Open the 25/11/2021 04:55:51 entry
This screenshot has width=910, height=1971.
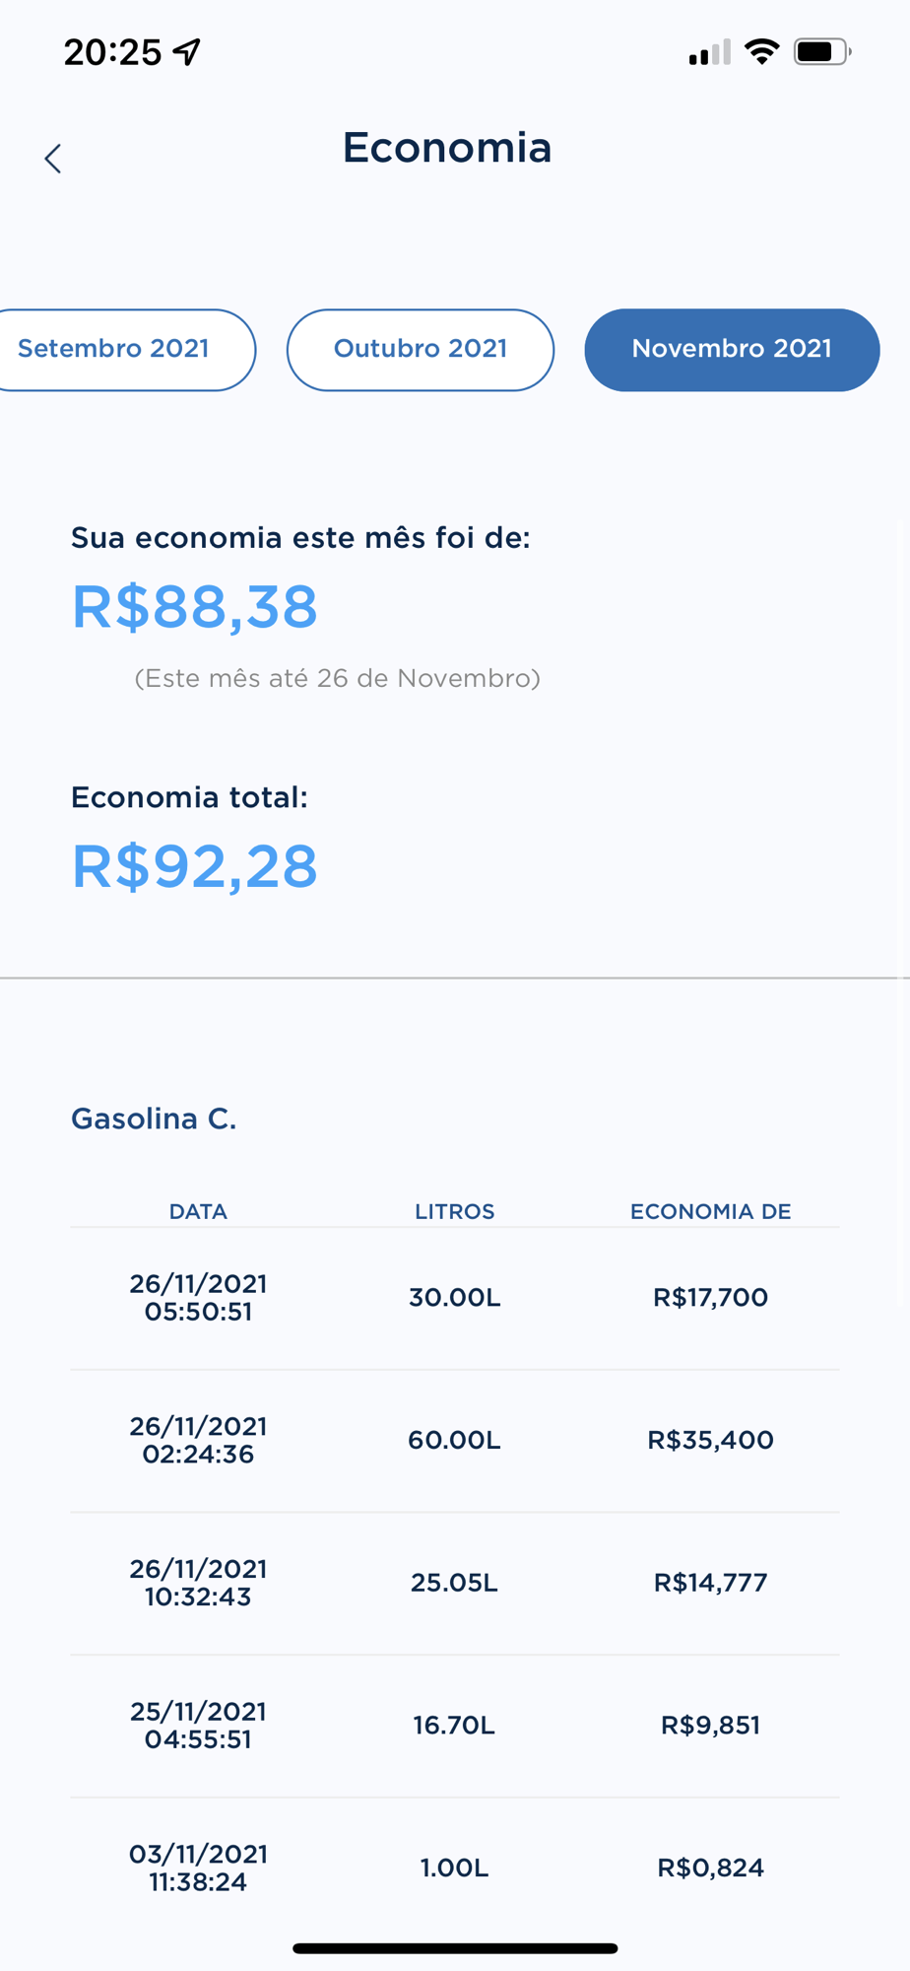(455, 1726)
